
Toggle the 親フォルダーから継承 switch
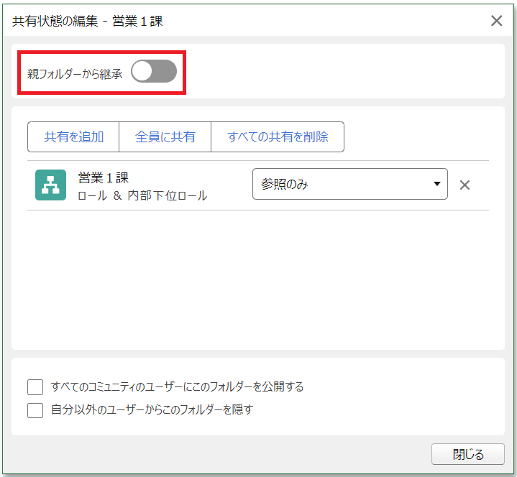click(154, 71)
